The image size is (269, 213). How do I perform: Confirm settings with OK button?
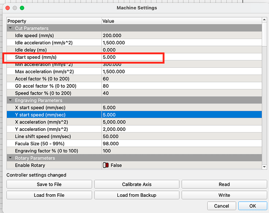[x=252, y=206]
